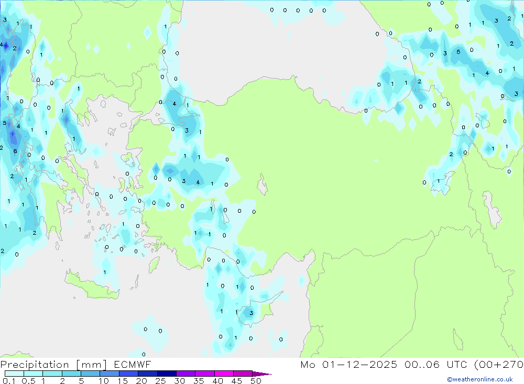Viewport: 524px width, 384px height.
Task: Click the '6' precipitation value on the map
Action: 15,151
